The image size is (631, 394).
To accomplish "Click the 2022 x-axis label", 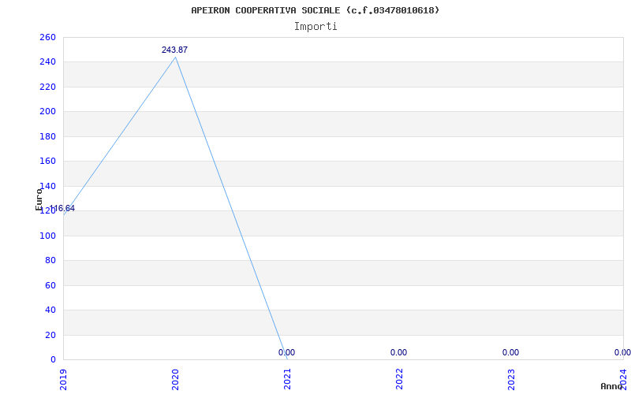I will coord(399,379).
